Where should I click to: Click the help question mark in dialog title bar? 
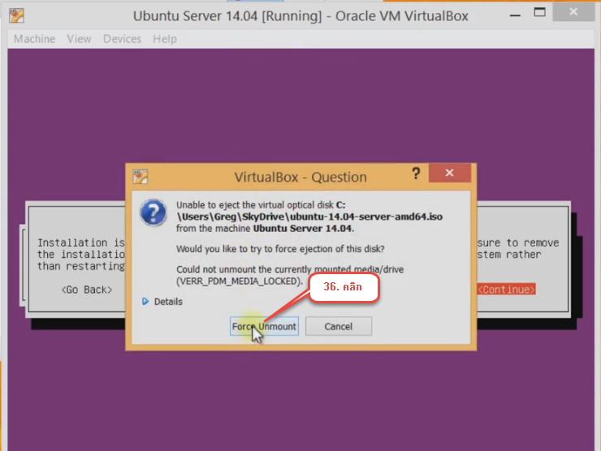coord(416,174)
